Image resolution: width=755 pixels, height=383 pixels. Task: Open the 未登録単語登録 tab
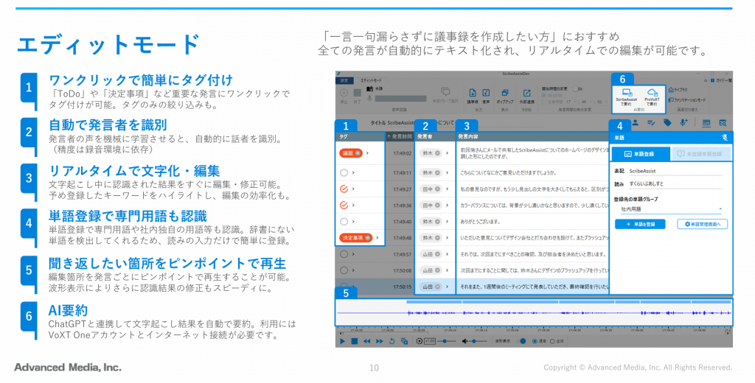pyautogui.click(x=700, y=154)
